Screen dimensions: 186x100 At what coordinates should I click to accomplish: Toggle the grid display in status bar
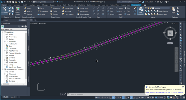(x=102, y=97)
